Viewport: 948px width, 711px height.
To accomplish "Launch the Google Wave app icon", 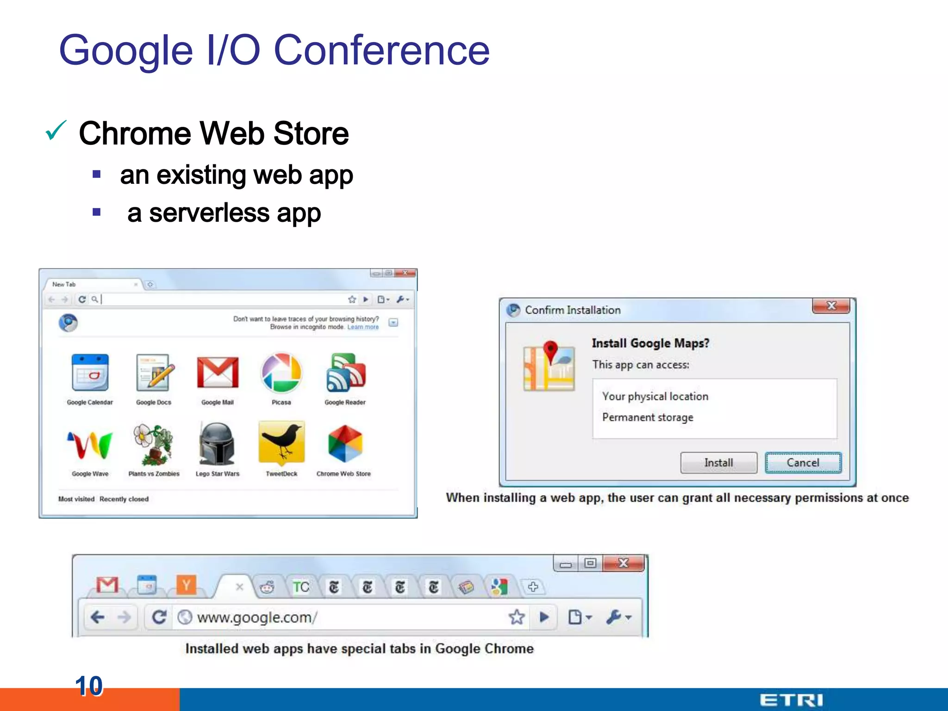I will pyautogui.click(x=90, y=445).
